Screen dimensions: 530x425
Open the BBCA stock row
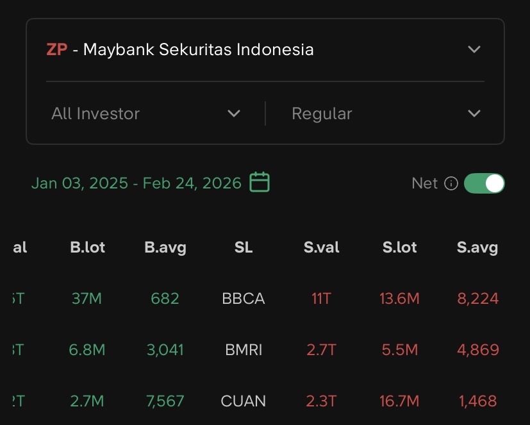tap(244, 299)
